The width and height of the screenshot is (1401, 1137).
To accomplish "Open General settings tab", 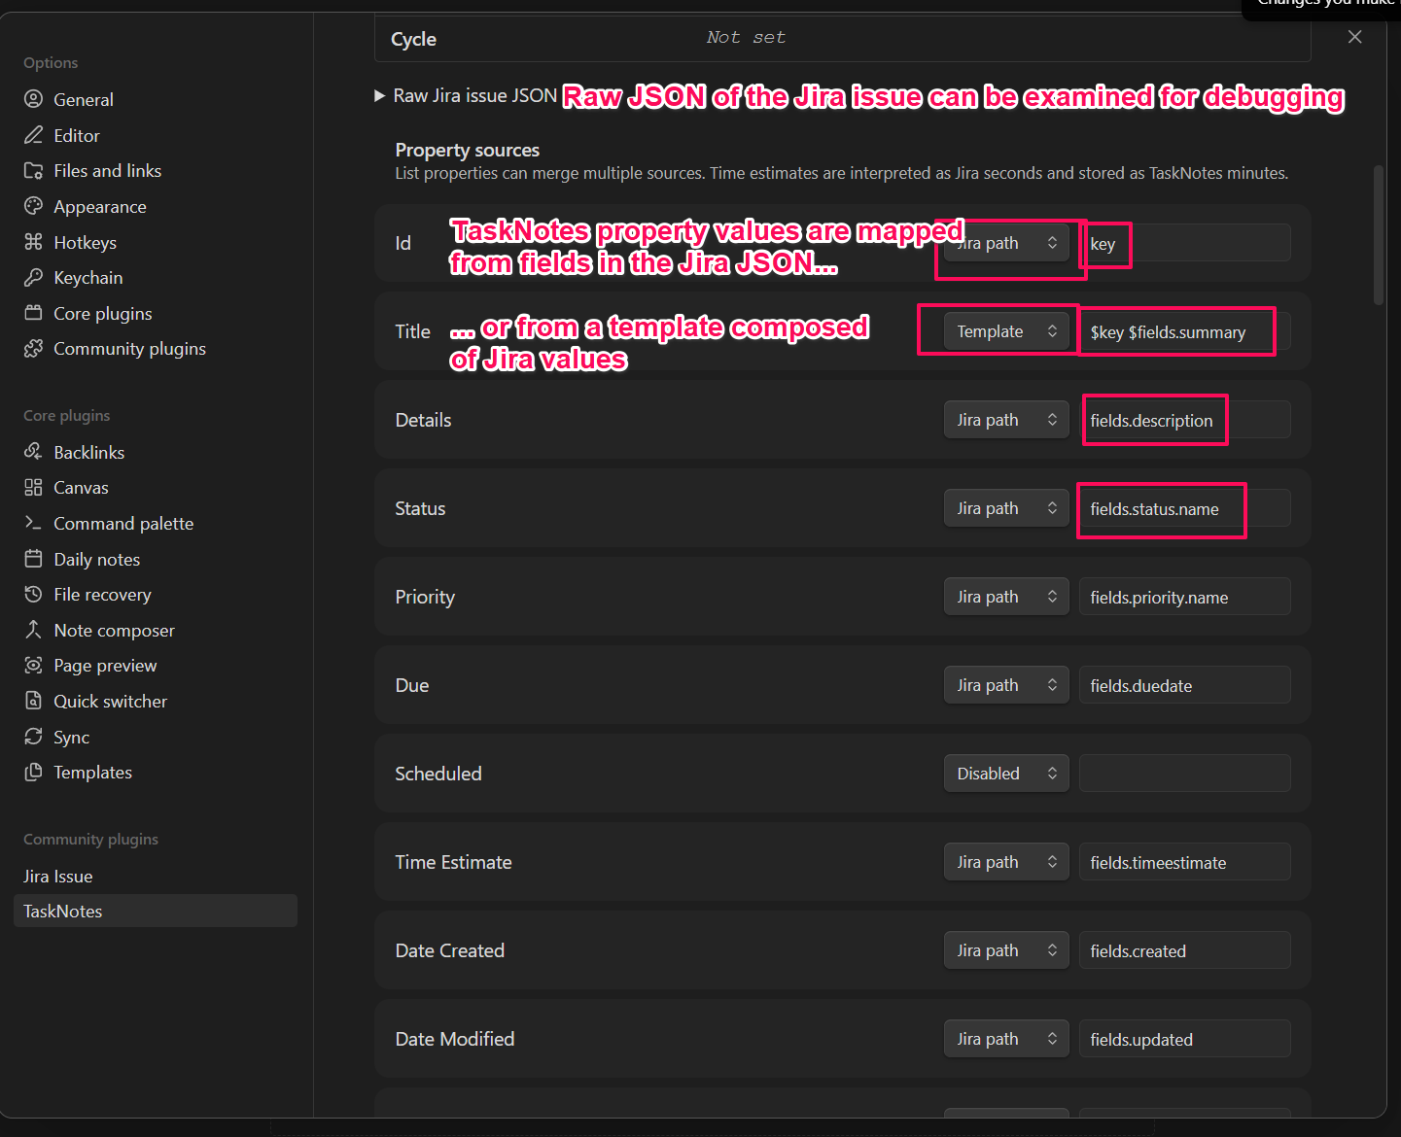I will 156,99.
